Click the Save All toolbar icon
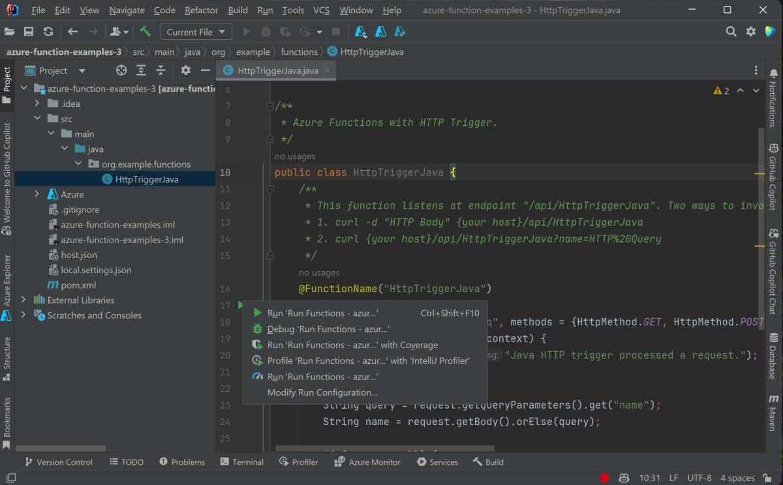 [29, 32]
